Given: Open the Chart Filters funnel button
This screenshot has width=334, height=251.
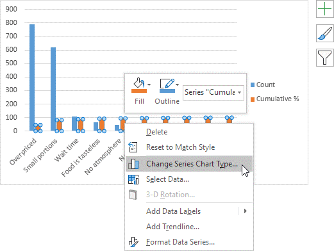Looking at the screenshot, I should pyautogui.click(x=324, y=58).
